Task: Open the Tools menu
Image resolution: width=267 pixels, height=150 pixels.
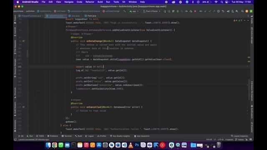Action: pyautogui.click(x=116, y=2)
